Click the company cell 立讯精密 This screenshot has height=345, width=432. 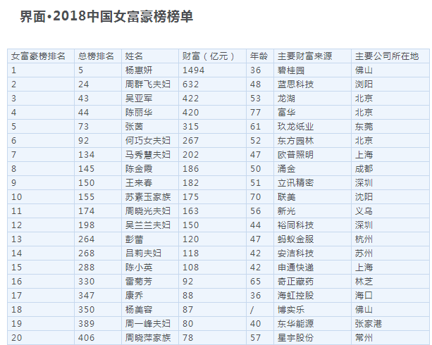tap(295, 183)
